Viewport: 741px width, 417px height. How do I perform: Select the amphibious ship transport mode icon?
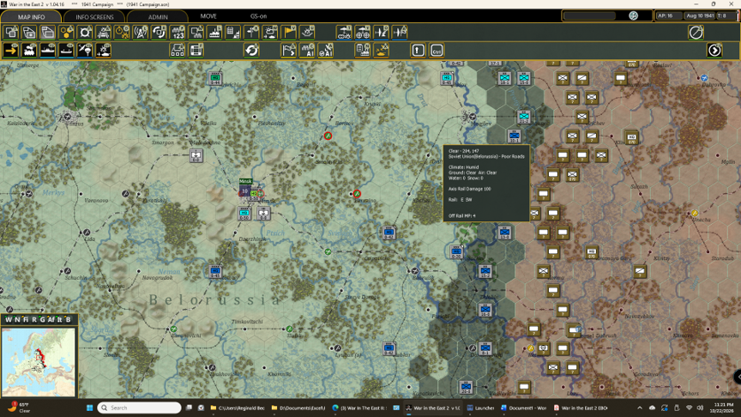[66, 50]
